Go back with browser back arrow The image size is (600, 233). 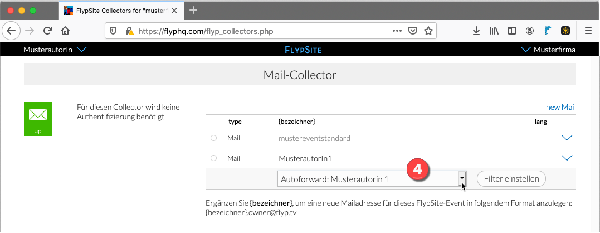12,31
